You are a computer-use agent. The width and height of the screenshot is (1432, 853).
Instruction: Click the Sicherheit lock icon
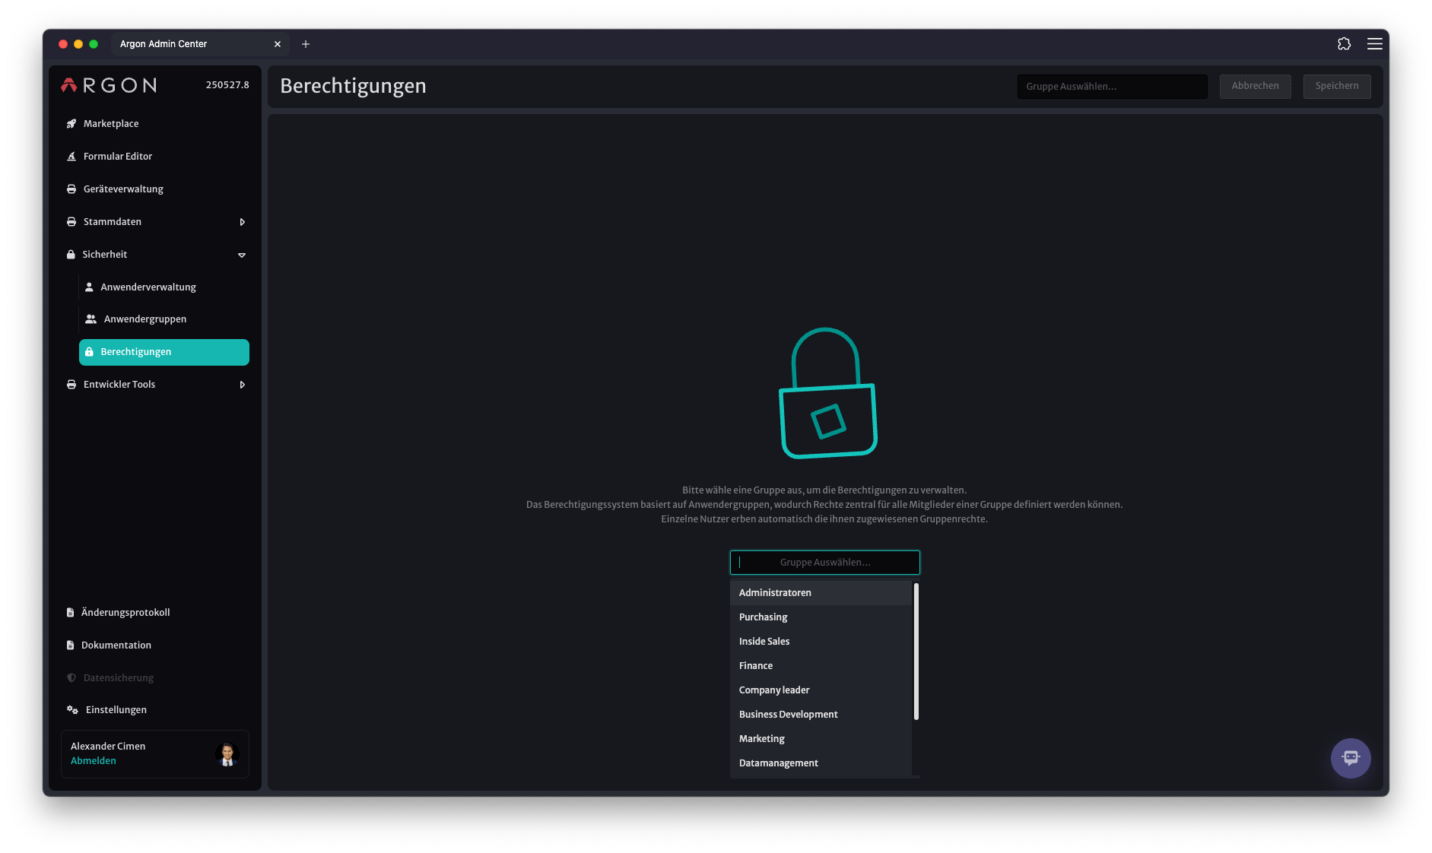point(71,255)
